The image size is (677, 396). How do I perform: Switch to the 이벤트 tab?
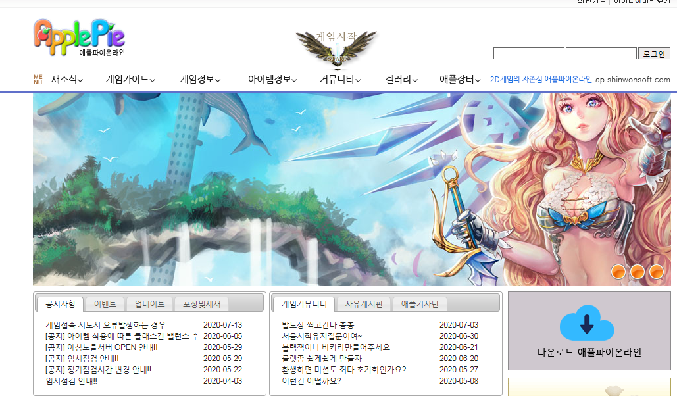click(105, 304)
